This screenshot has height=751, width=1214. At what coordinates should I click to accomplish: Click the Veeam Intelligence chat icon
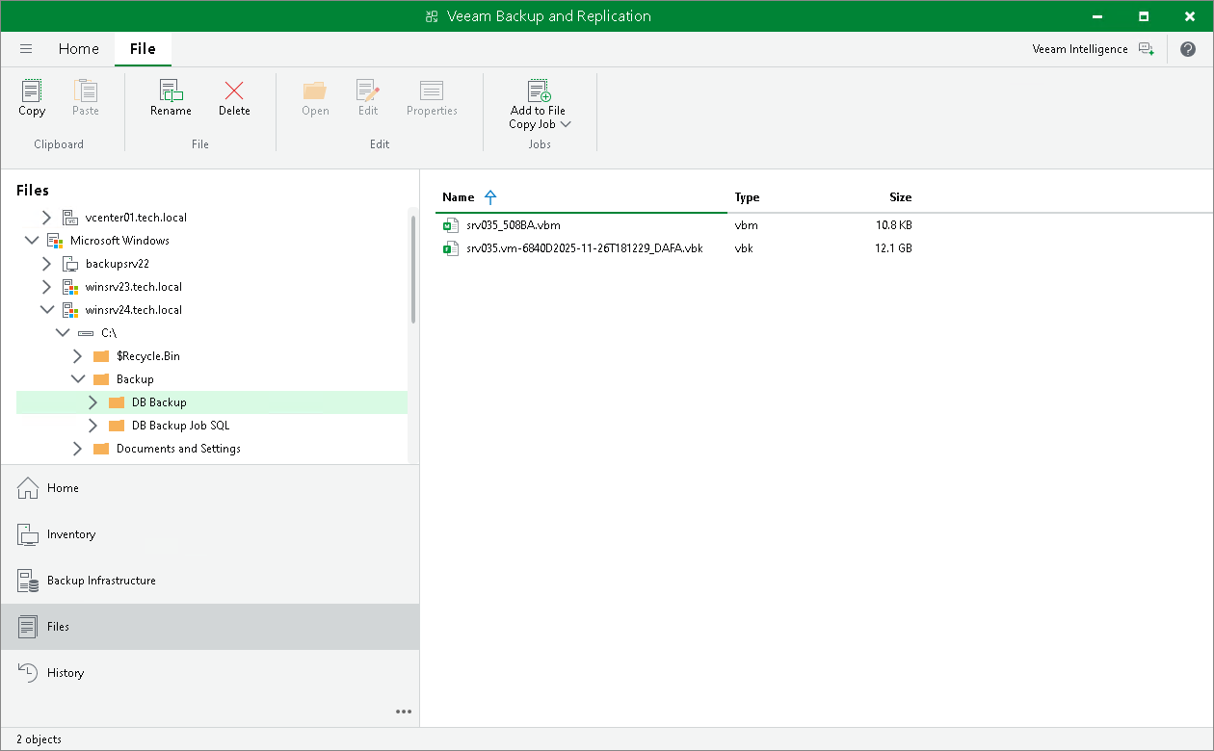click(1146, 48)
